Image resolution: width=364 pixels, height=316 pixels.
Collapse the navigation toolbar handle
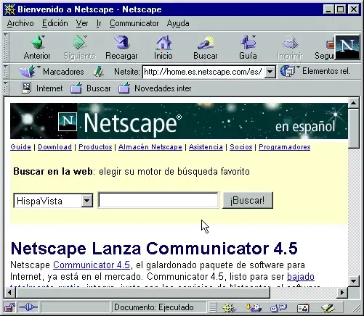pos(6,47)
